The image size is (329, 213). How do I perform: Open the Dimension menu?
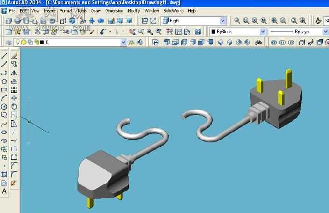[114, 10]
